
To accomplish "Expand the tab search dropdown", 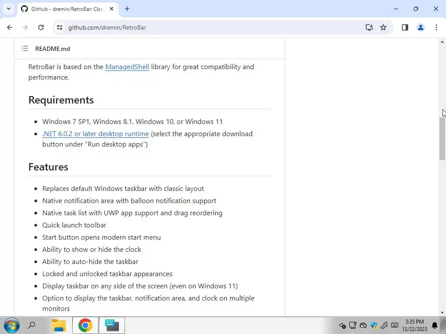I will point(9,9).
